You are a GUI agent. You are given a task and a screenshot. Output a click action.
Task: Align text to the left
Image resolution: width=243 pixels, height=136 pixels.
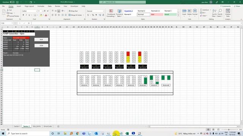click(53, 15)
